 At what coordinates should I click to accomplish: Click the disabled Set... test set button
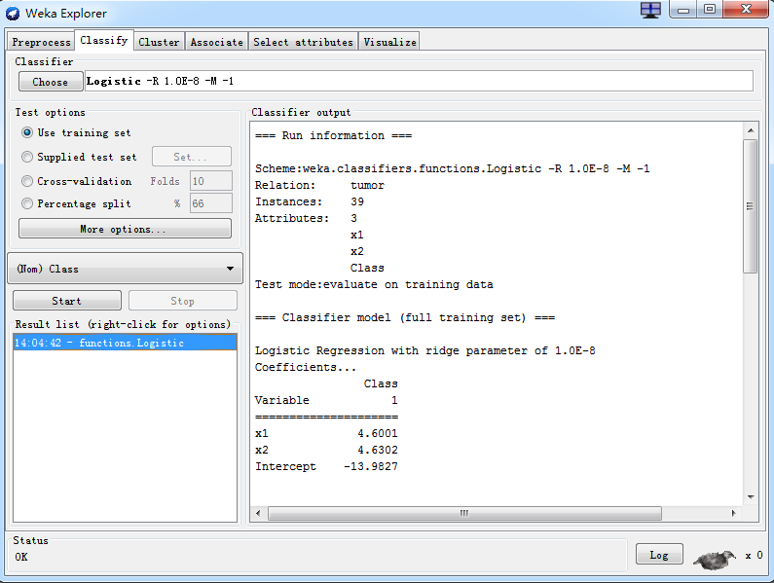click(192, 157)
